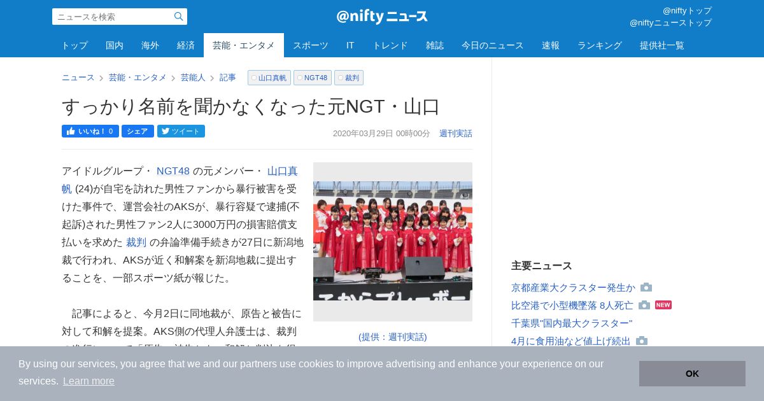Open the Learn more cookie link
Image resolution: width=764 pixels, height=401 pixels.
click(88, 381)
